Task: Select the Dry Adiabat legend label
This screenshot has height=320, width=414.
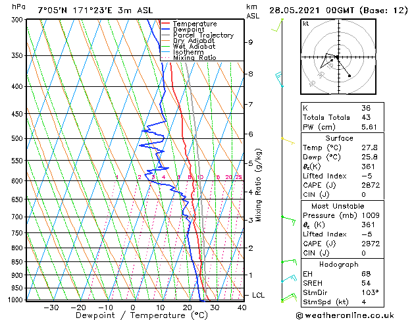Action: click(194, 41)
